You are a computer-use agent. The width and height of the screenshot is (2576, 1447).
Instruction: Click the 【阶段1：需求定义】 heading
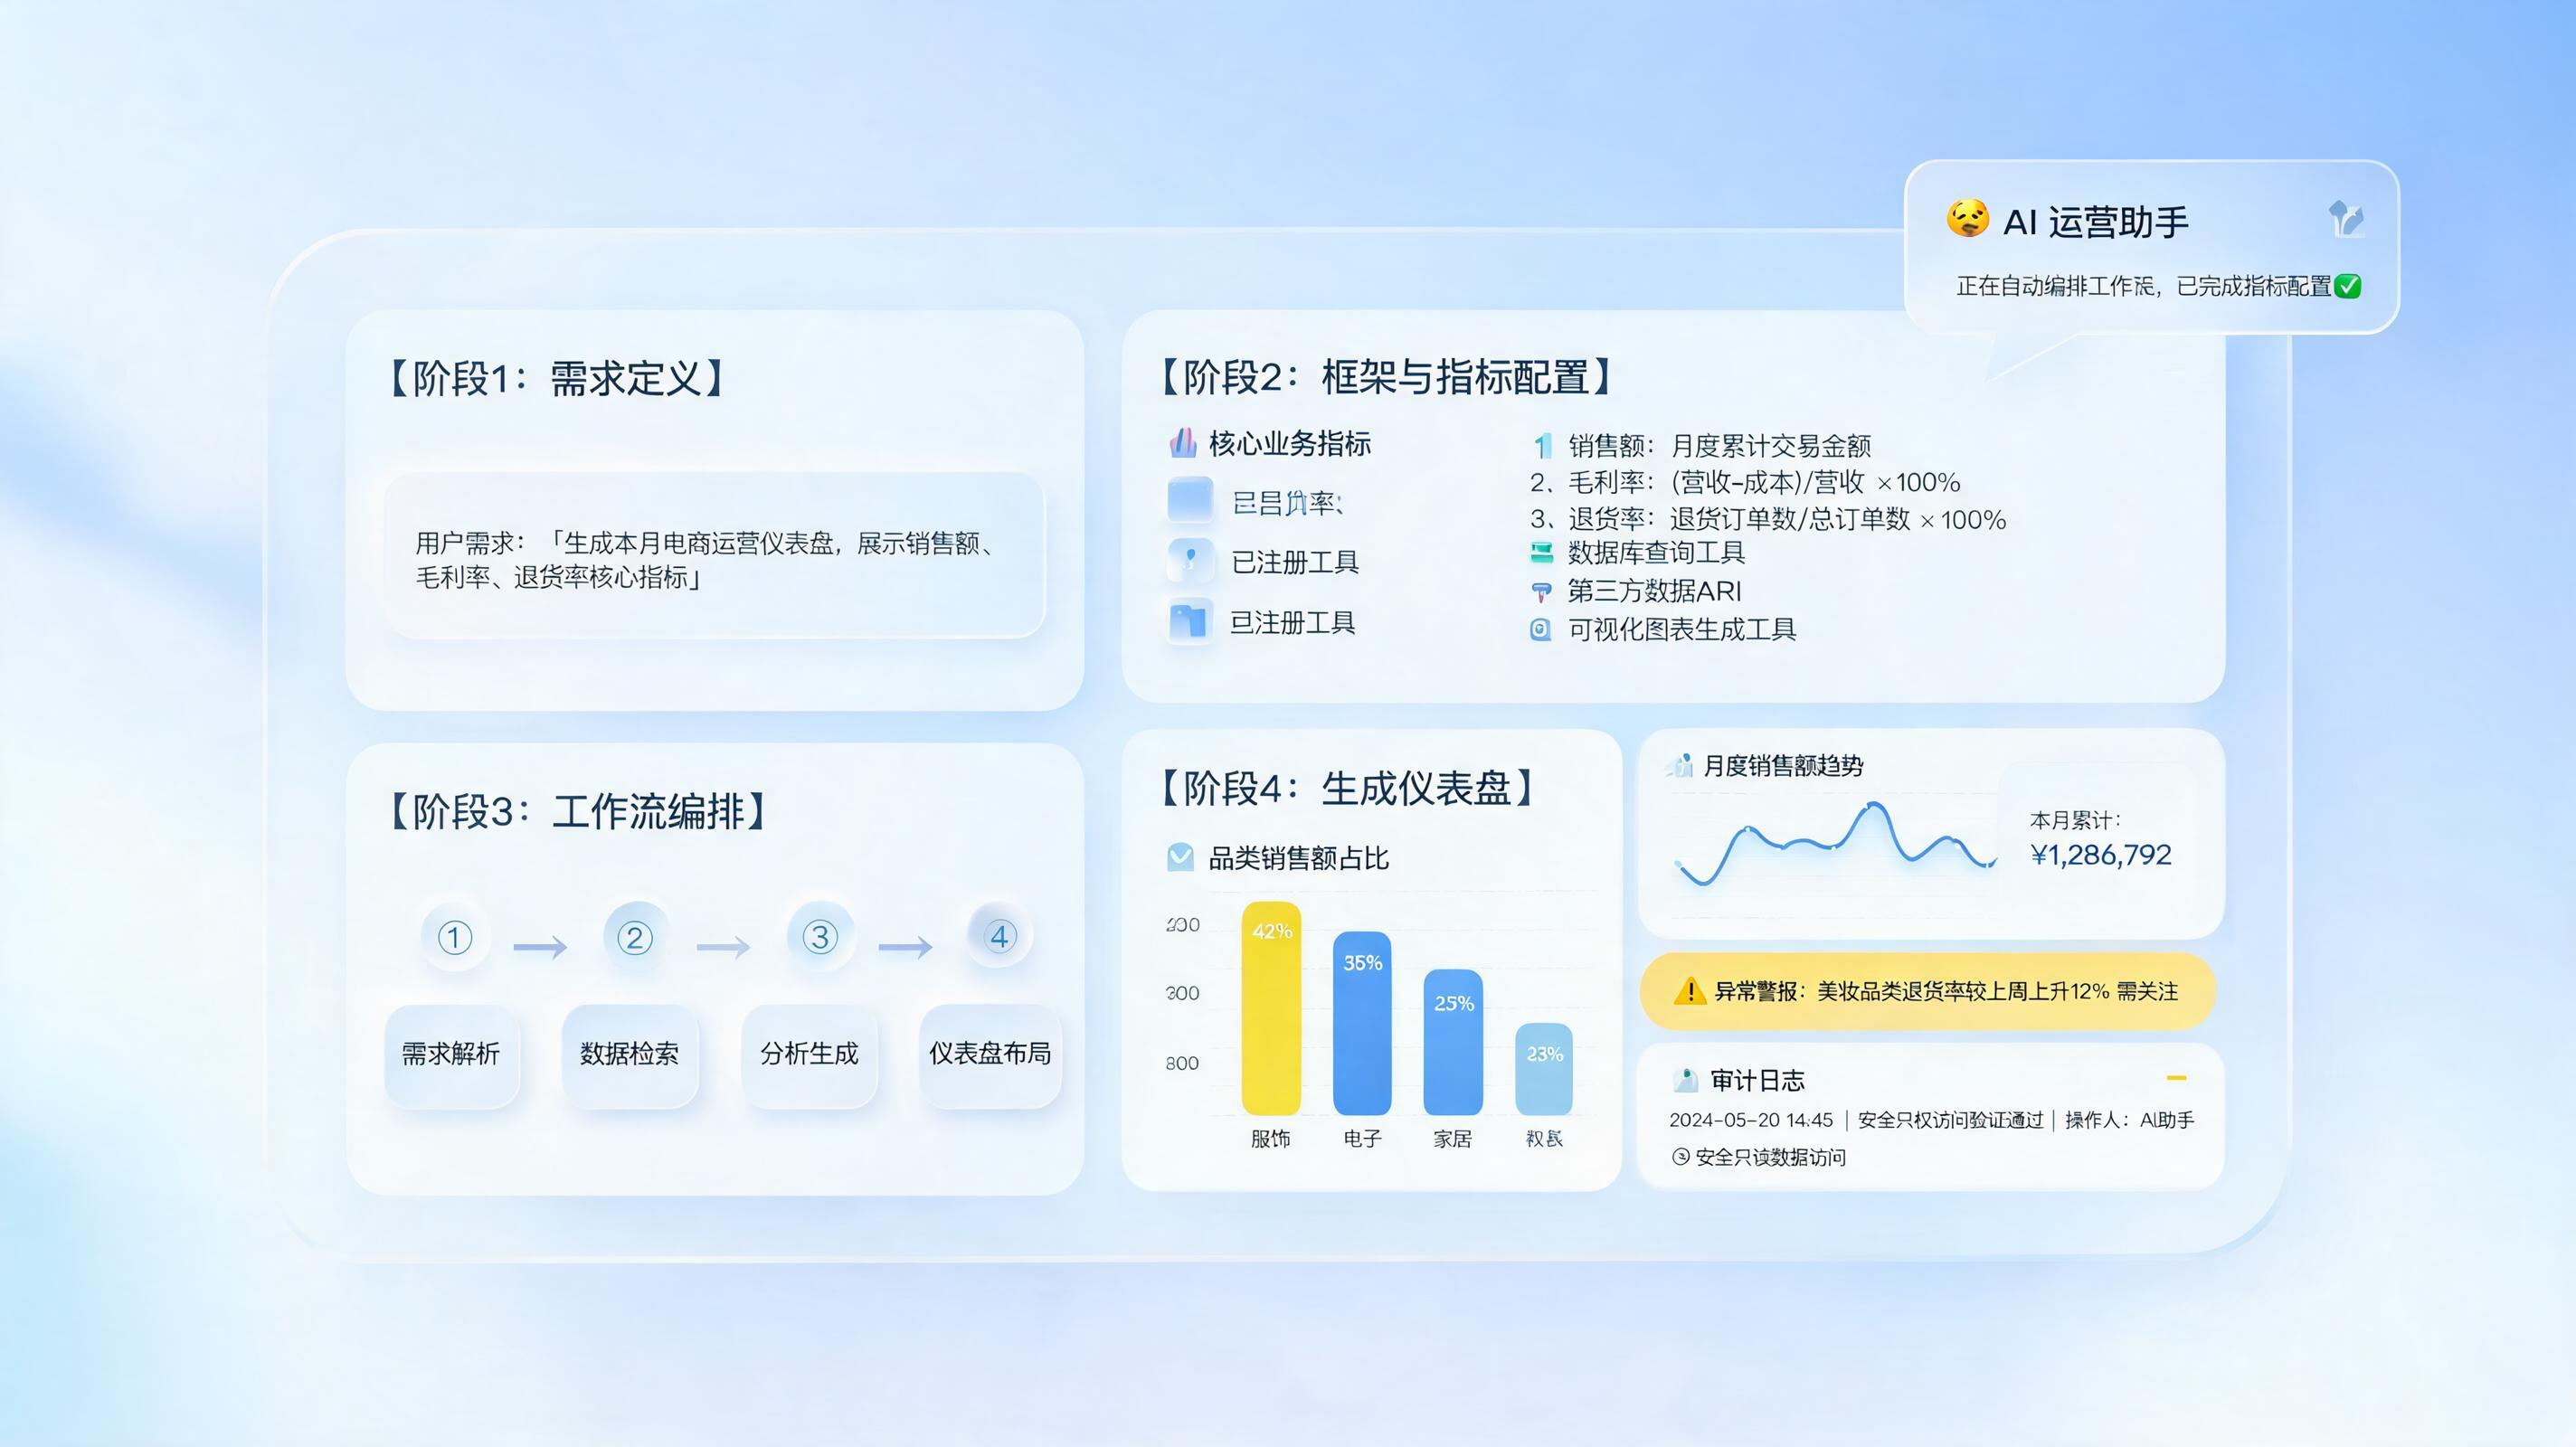tap(556, 378)
